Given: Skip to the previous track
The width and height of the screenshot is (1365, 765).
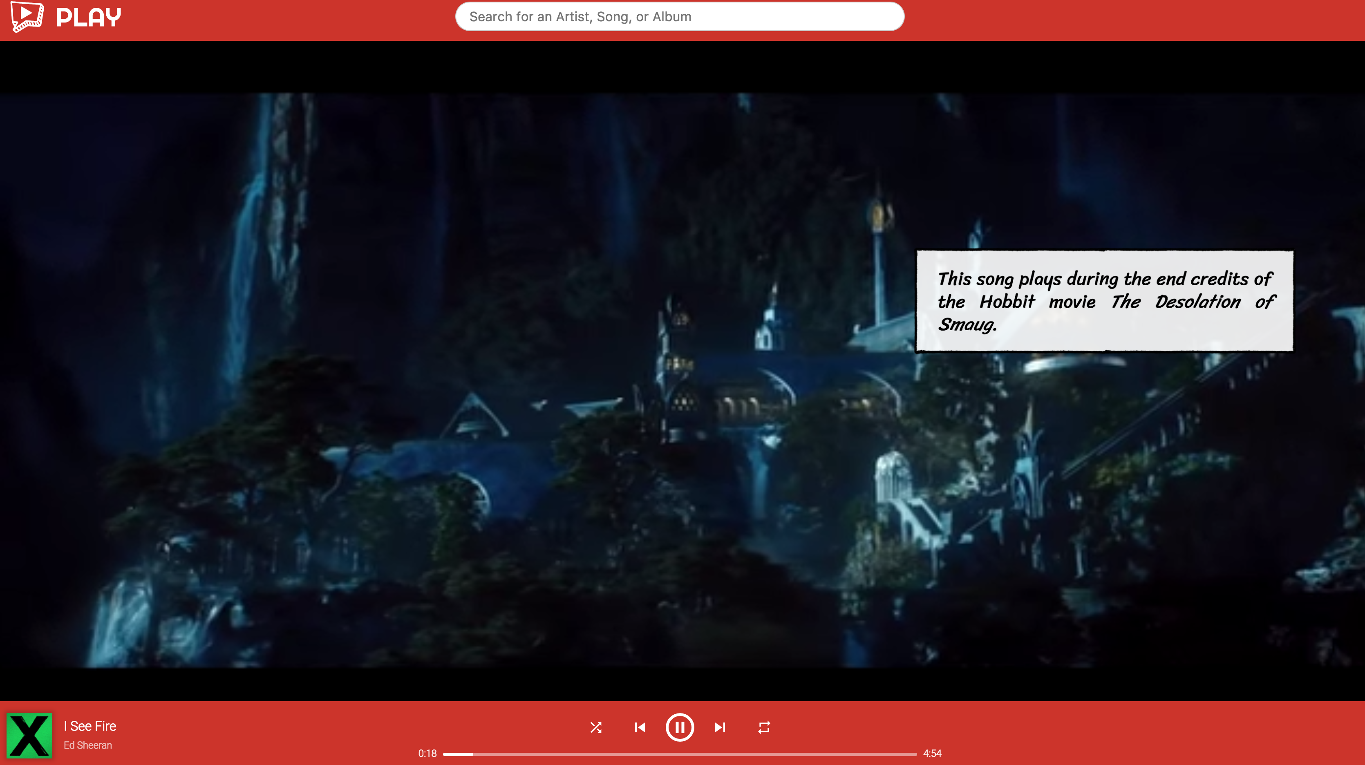Looking at the screenshot, I should [x=640, y=727].
